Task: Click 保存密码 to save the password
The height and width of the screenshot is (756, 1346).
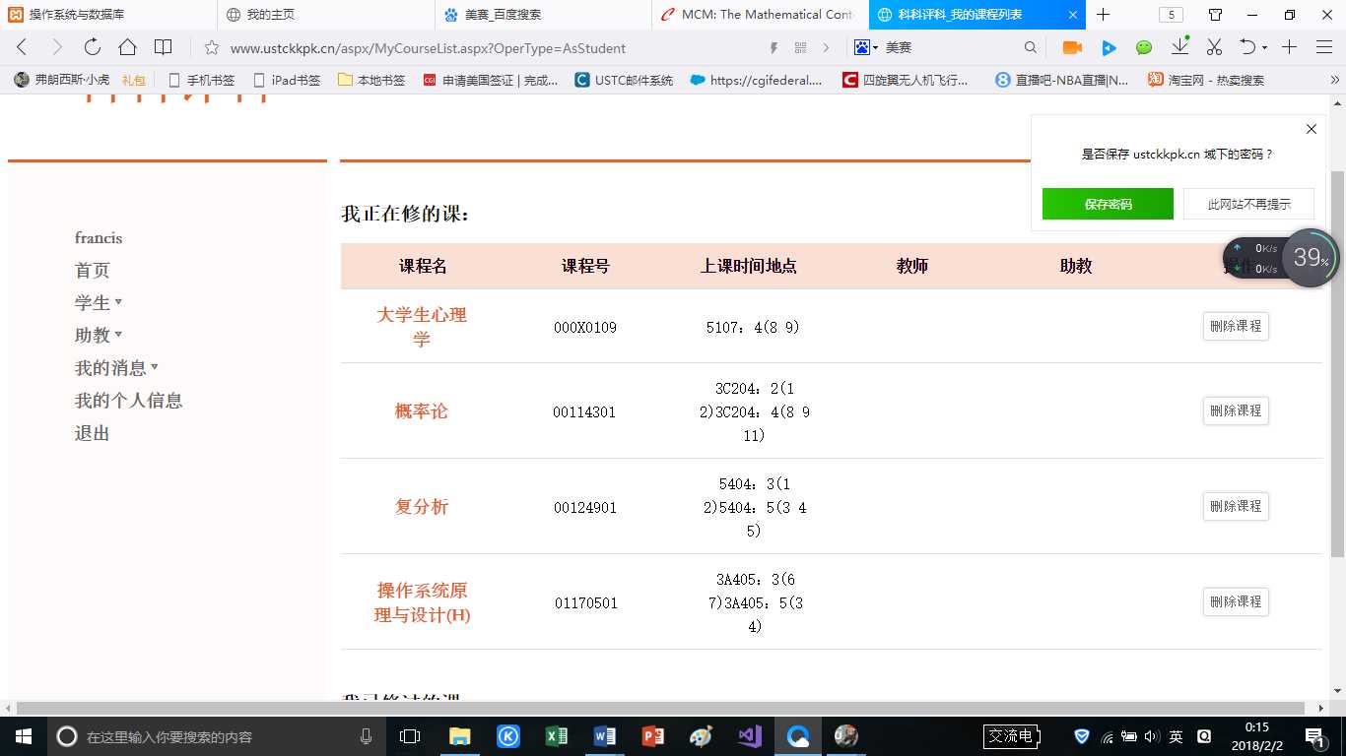Action: [x=1108, y=204]
